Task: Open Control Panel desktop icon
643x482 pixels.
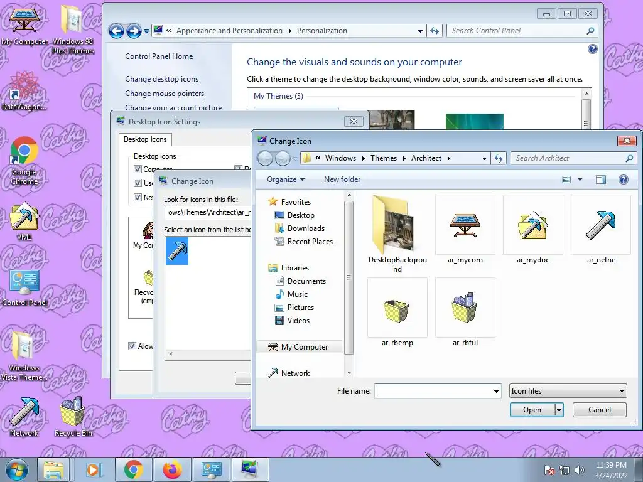Action: tap(24, 287)
